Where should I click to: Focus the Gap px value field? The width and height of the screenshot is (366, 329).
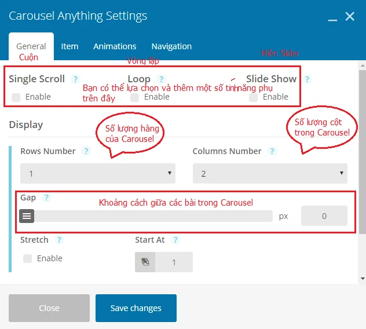[x=324, y=215]
